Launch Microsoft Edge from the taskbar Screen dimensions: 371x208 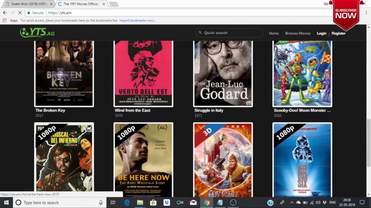[127, 203]
